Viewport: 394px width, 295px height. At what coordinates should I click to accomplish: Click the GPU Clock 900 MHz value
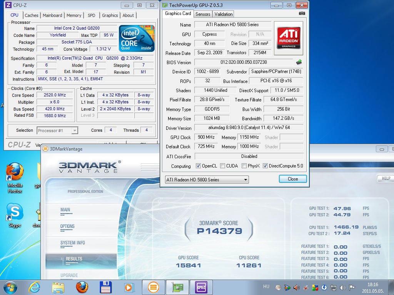click(x=206, y=137)
